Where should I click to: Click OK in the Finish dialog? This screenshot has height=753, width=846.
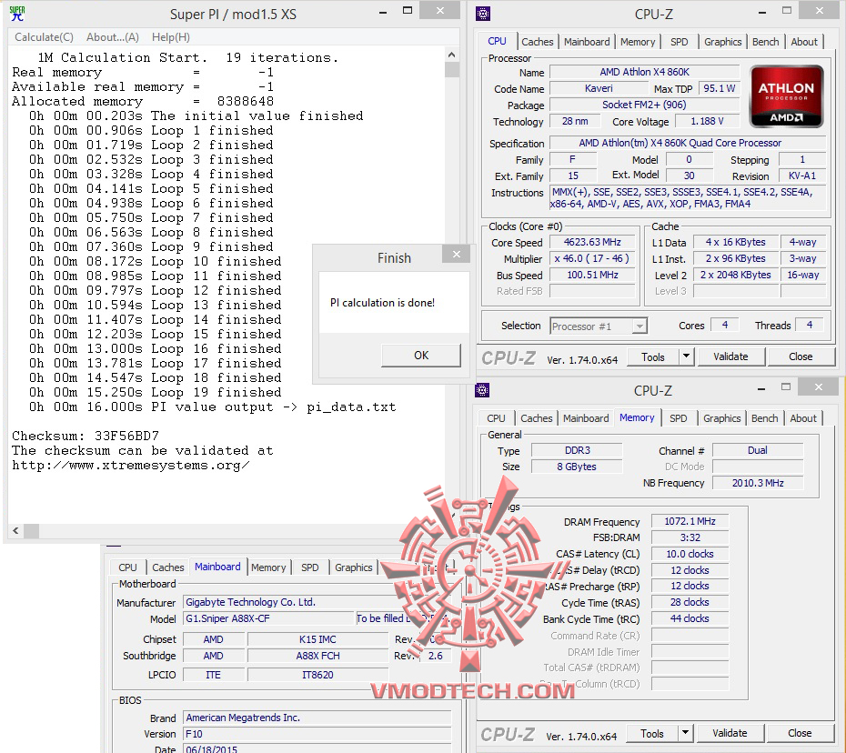point(421,356)
